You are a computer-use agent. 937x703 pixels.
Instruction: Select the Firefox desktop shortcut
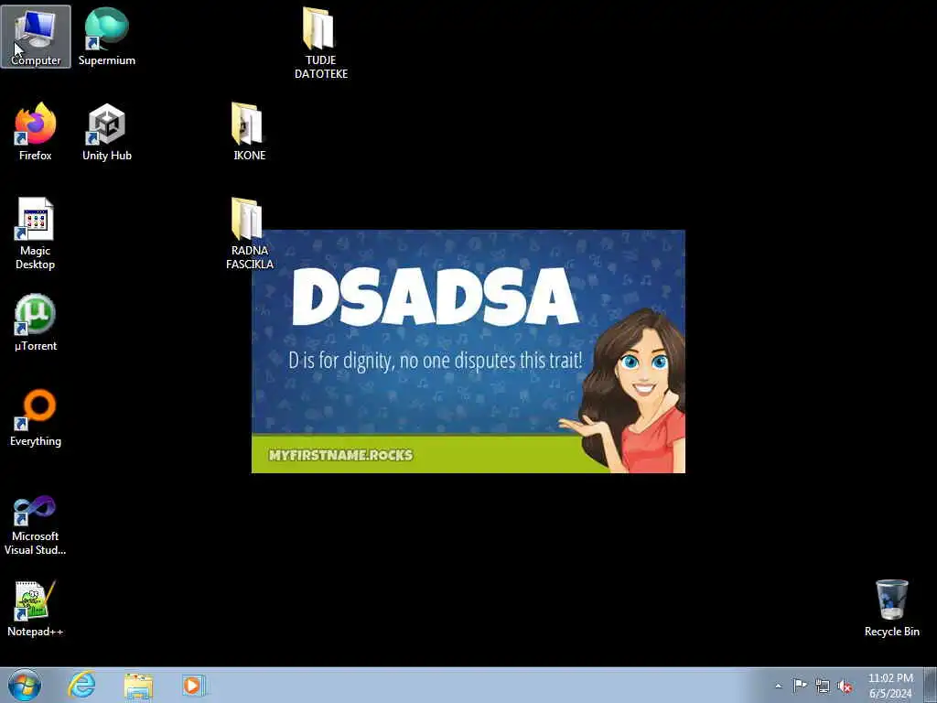pyautogui.click(x=36, y=132)
